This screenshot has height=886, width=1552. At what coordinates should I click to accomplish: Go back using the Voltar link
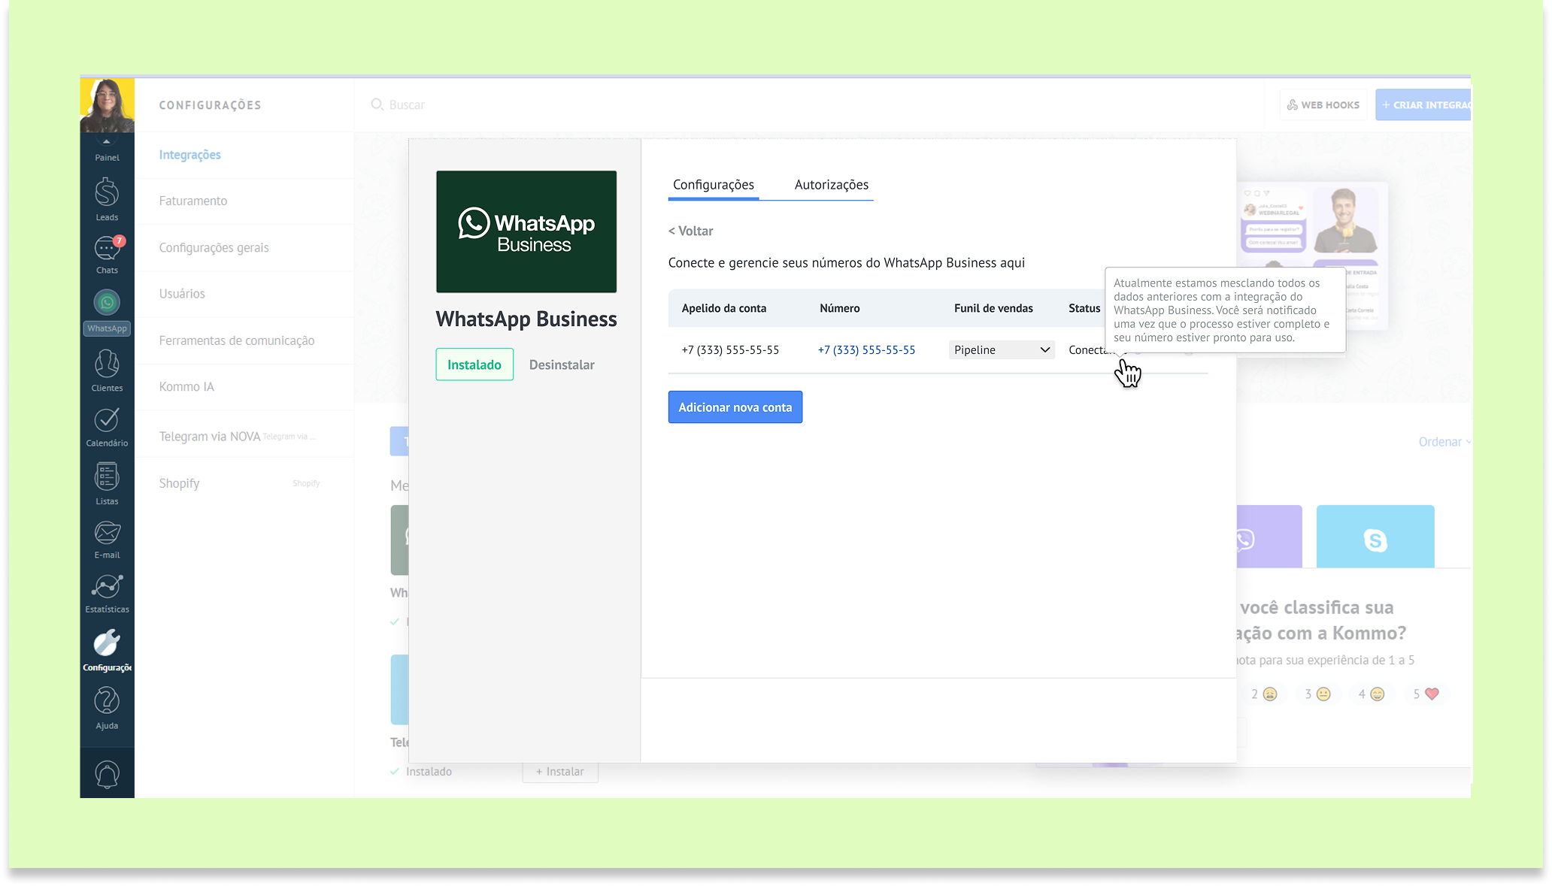[x=690, y=231]
